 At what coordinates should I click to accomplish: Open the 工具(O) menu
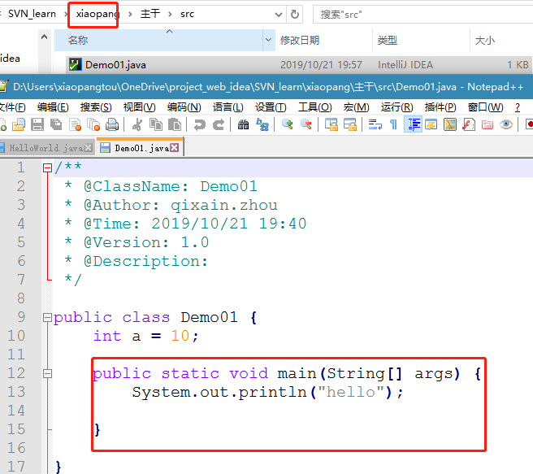tap(314, 107)
